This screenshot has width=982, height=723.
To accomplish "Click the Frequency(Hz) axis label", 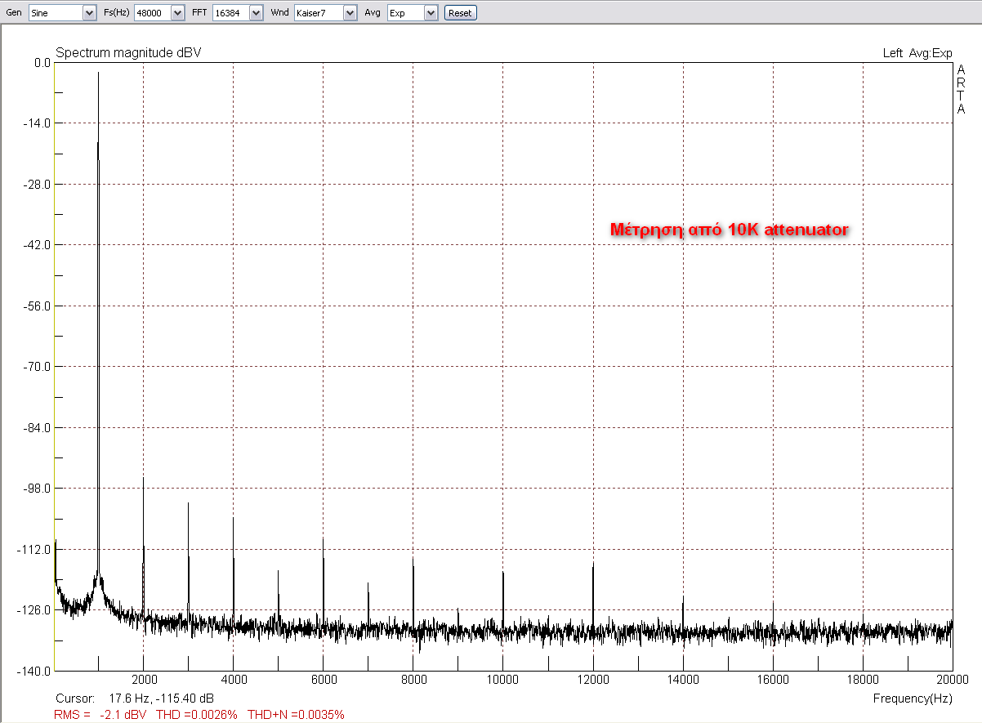I will pyautogui.click(x=912, y=699).
